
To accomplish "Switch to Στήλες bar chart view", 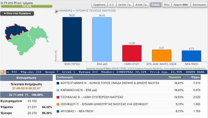I will 156,5.
